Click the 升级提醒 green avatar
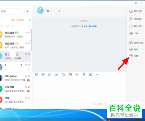The height and width of the screenshot is (121, 145). click(x=1, y=89)
